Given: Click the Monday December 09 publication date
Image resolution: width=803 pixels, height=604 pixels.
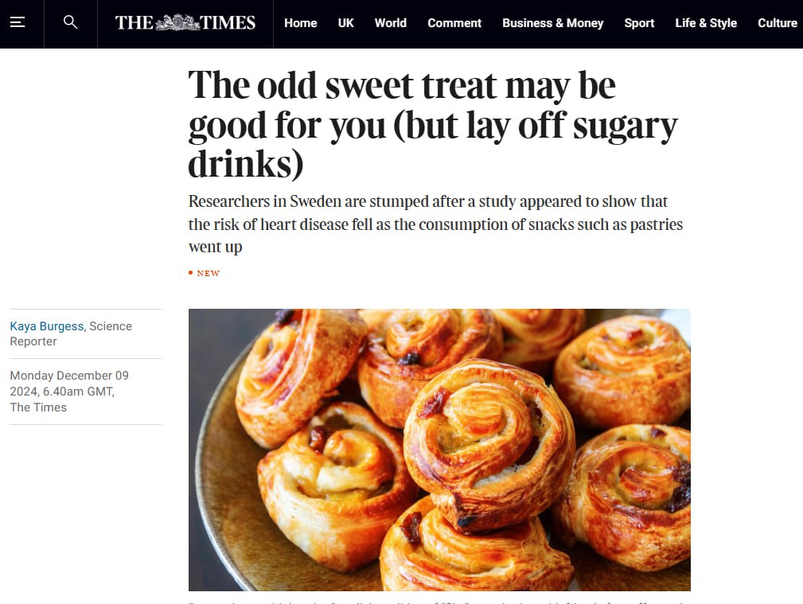Looking at the screenshot, I should (x=68, y=376).
